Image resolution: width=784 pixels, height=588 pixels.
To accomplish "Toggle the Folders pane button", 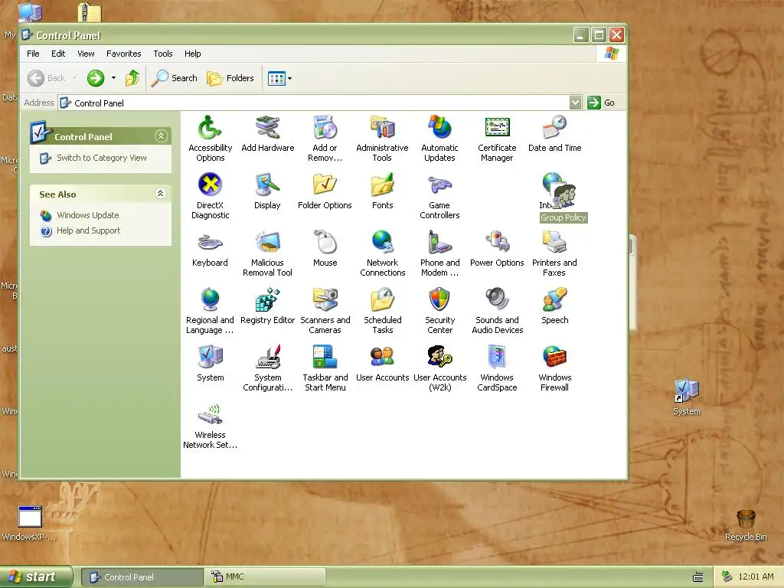I will click(230, 78).
